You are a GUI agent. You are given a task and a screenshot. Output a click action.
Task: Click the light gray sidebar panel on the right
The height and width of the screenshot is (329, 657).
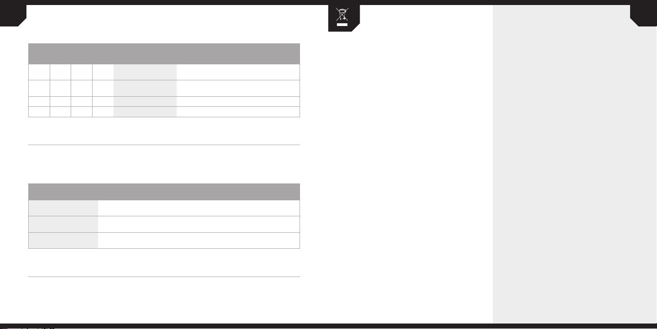tap(574, 173)
